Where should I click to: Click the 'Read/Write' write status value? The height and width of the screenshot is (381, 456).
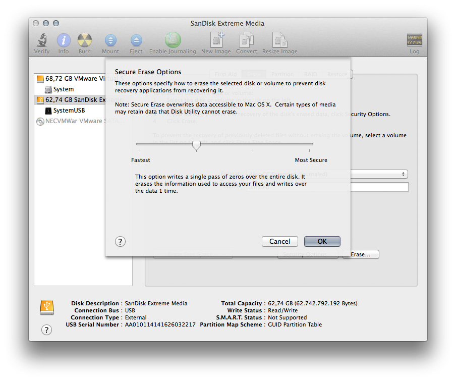(x=282, y=310)
